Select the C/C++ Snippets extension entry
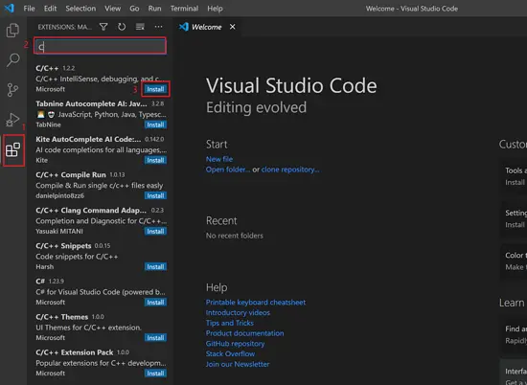527x385 pixels. pyautogui.click(x=101, y=256)
